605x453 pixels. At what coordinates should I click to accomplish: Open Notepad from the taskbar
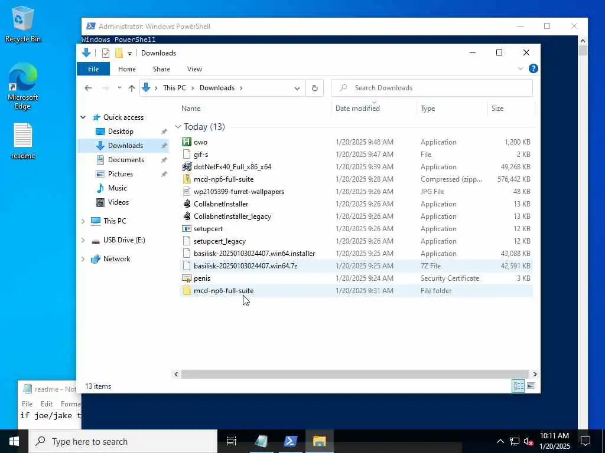click(261, 441)
